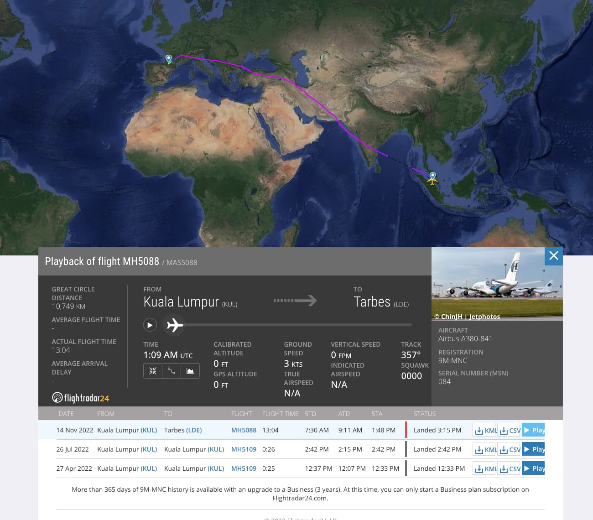Click the '084' serial number value
Viewport: 593px width, 520px height.
[x=444, y=381]
